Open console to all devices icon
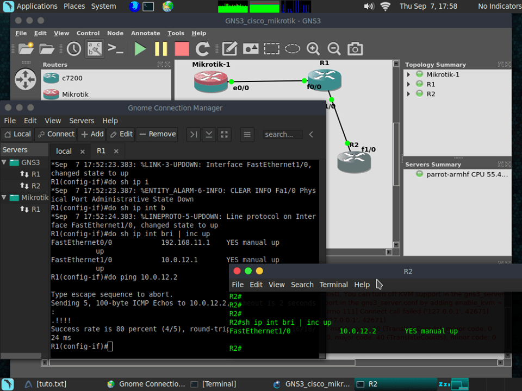 (115, 48)
